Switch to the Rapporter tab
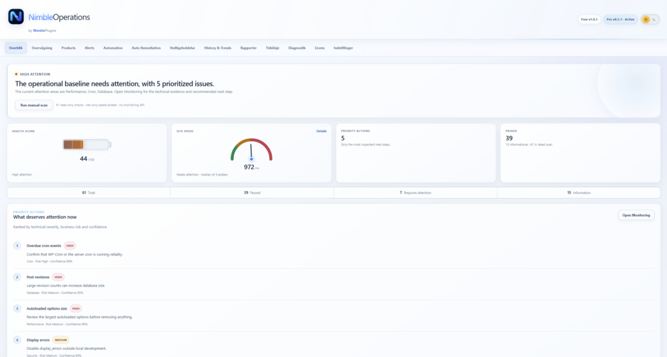Image resolution: width=667 pixels, height=357 pixels. pos(248,48)
